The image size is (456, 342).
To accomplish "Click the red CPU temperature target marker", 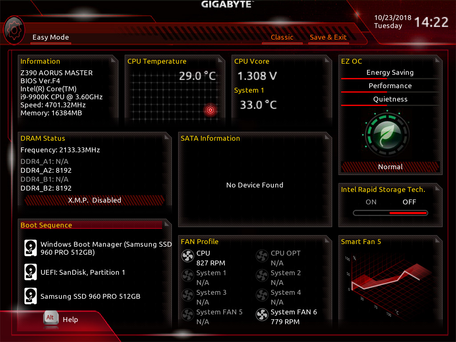I will click(210, 110).
